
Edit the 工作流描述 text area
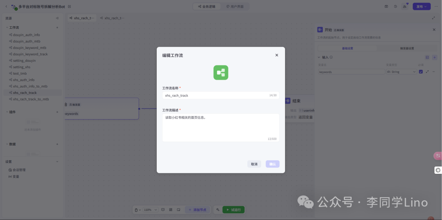pos(221,128)
